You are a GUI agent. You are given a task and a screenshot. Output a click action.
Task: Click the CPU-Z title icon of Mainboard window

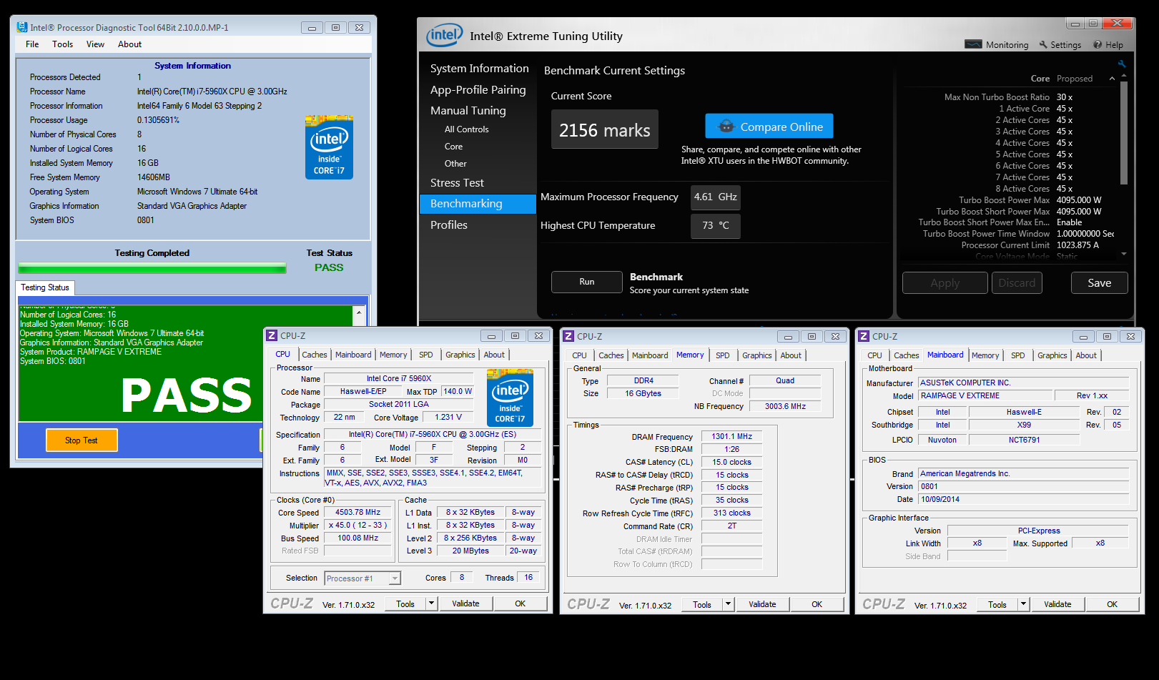pyautogui.click(x=864, y=336)
